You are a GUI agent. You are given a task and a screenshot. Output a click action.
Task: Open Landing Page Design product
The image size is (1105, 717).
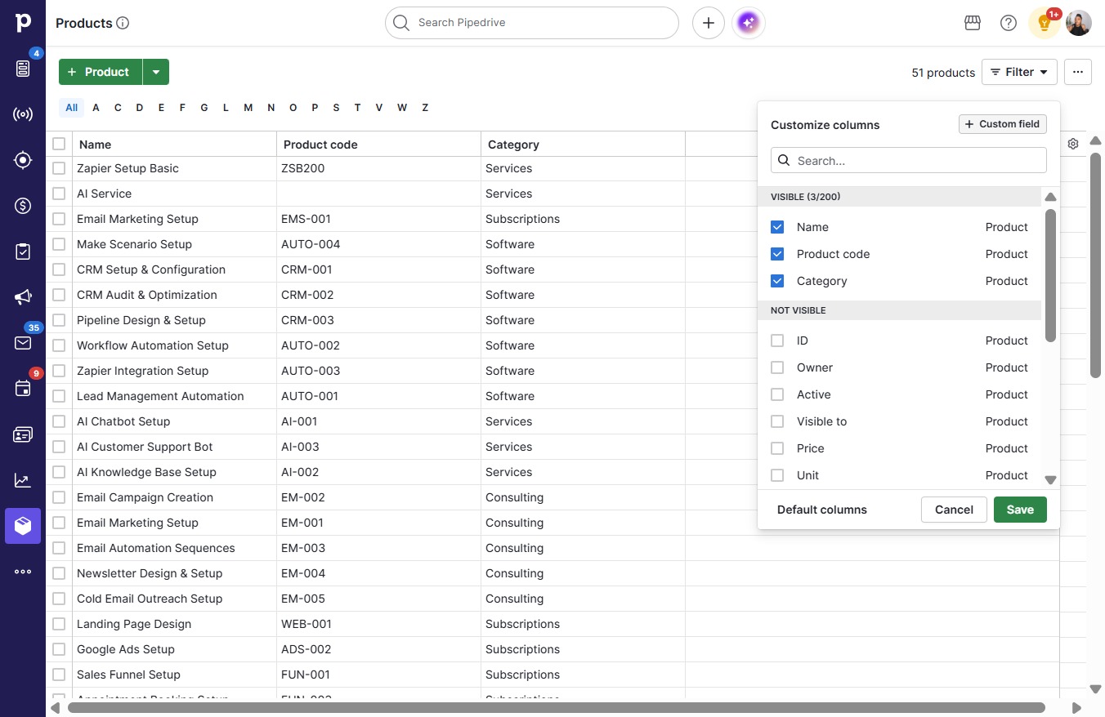(134, 624)
